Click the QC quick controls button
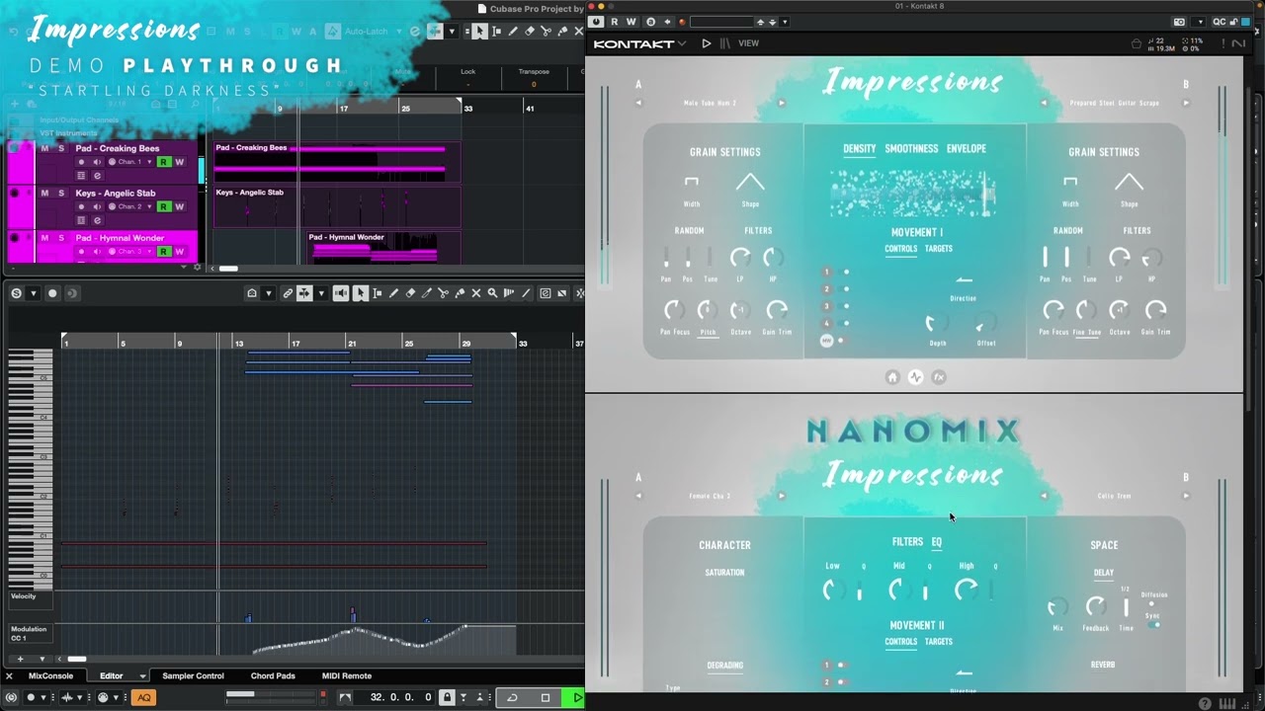The width and height of the screenshot is (1265, 711). pyautogui.click(x=1219, y=22)
